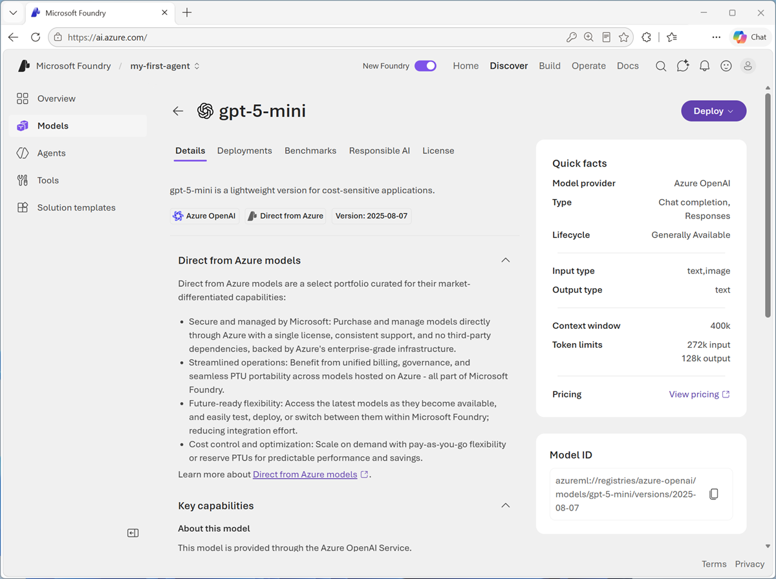Click site info lock icon in address bar

point(58,37)
